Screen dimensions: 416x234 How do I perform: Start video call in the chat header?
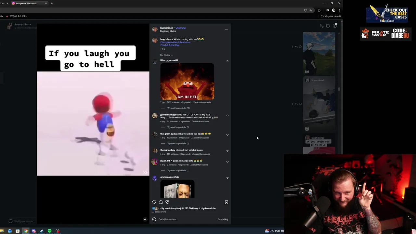click(x=328, y=26)
